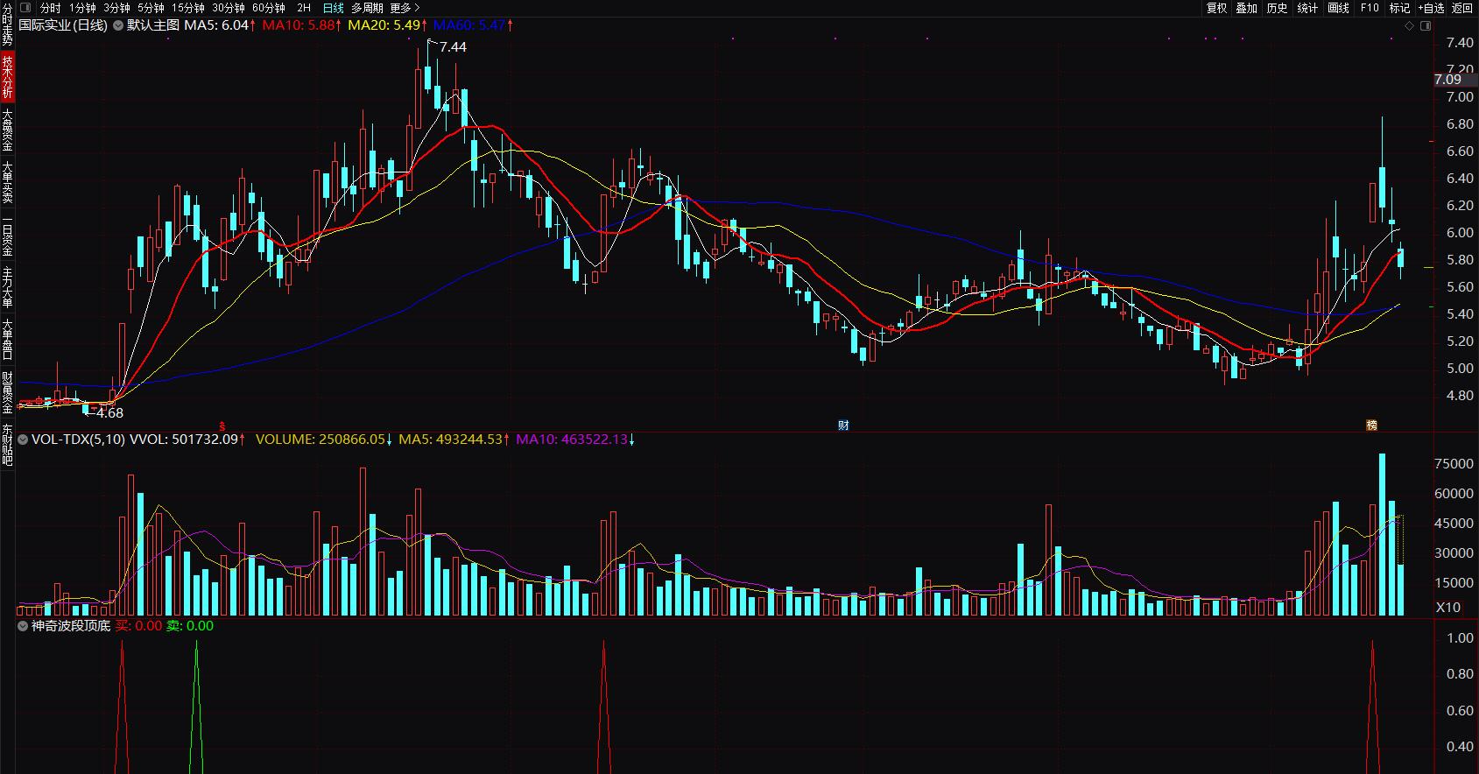
Task: Activate the 画线 drawing tool button
Action: pyautogui.click(x=1338, y=8)
